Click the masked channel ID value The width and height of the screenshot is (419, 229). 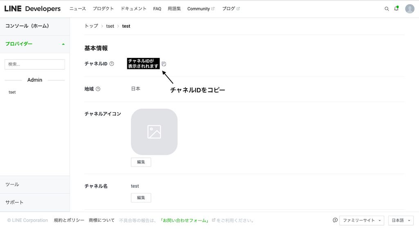click(x=143, y=63)
